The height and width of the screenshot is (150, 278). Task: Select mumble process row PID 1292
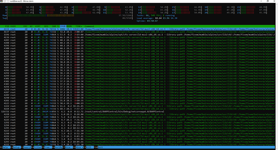(137, 123)
